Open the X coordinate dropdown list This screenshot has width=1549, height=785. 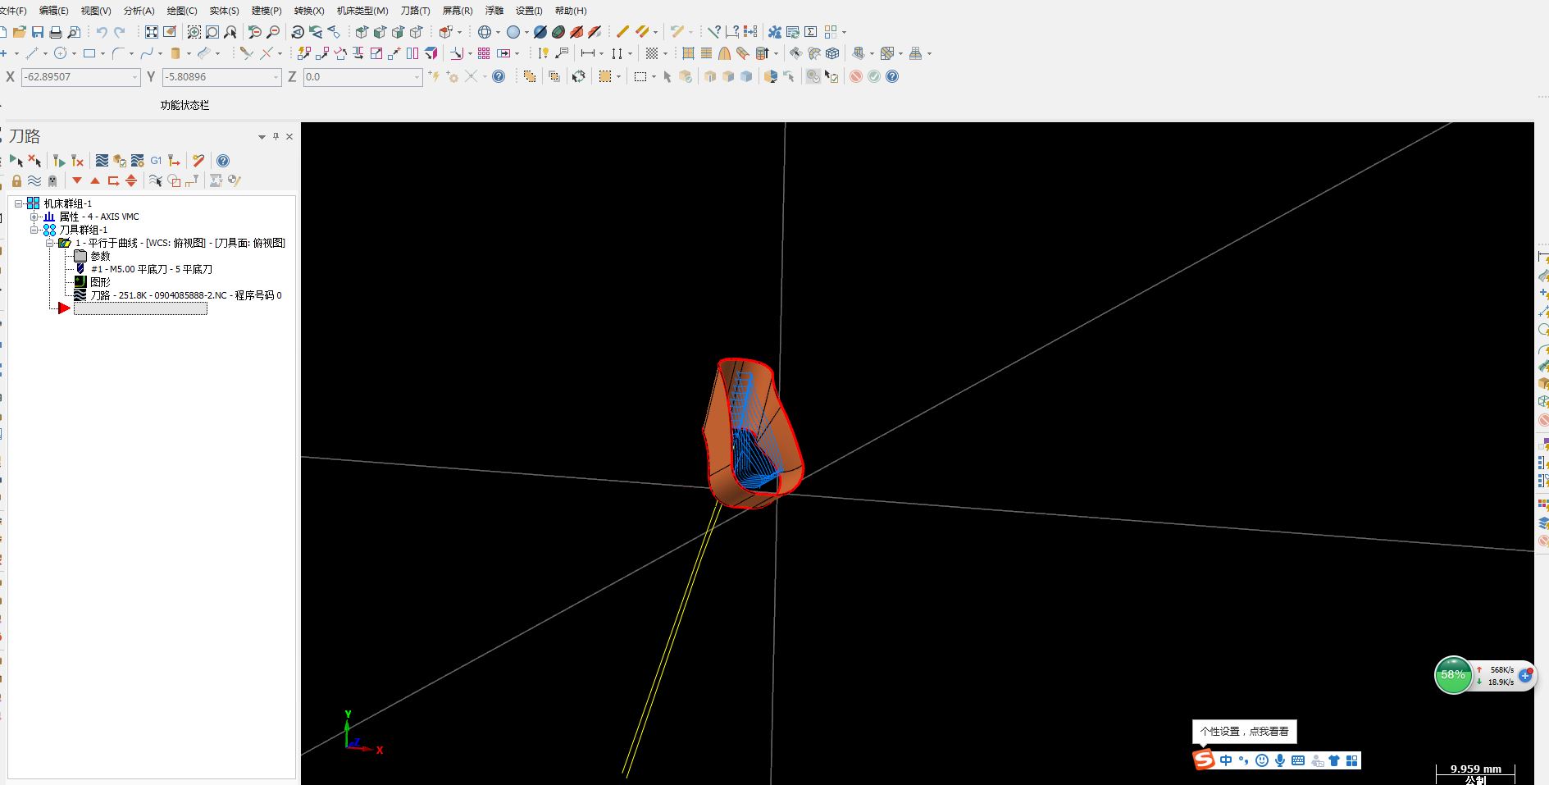pyautogui.click(x=136, y=77)
